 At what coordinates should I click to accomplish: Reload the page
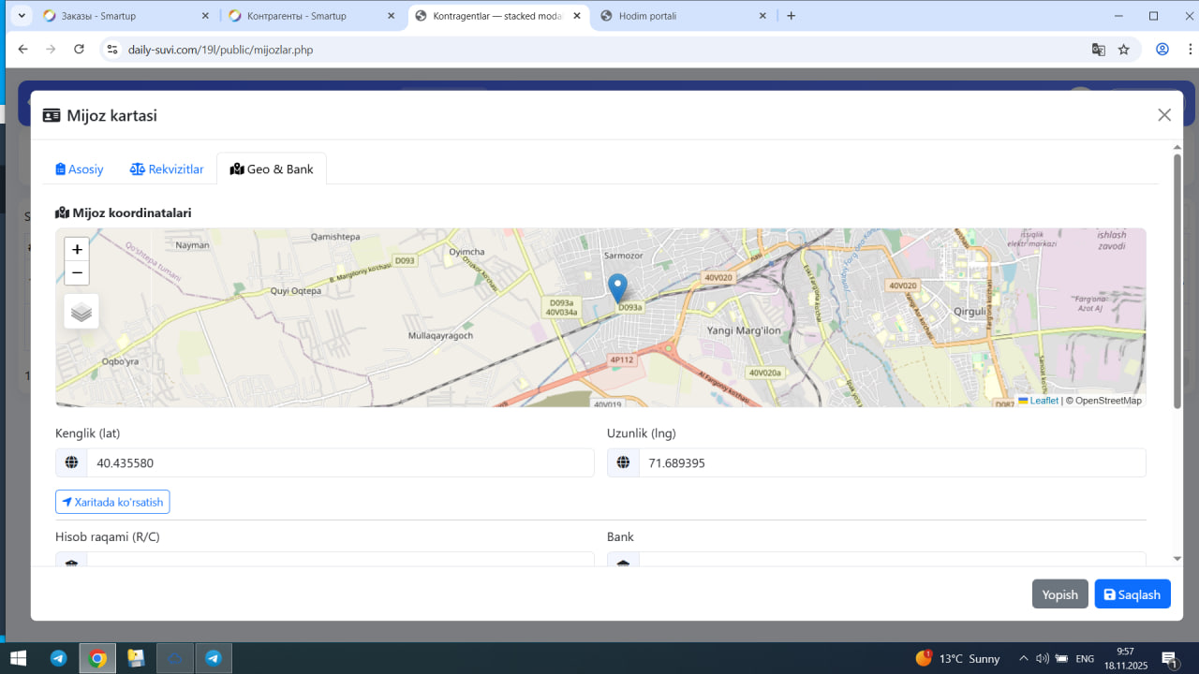[x=79, y=50]
